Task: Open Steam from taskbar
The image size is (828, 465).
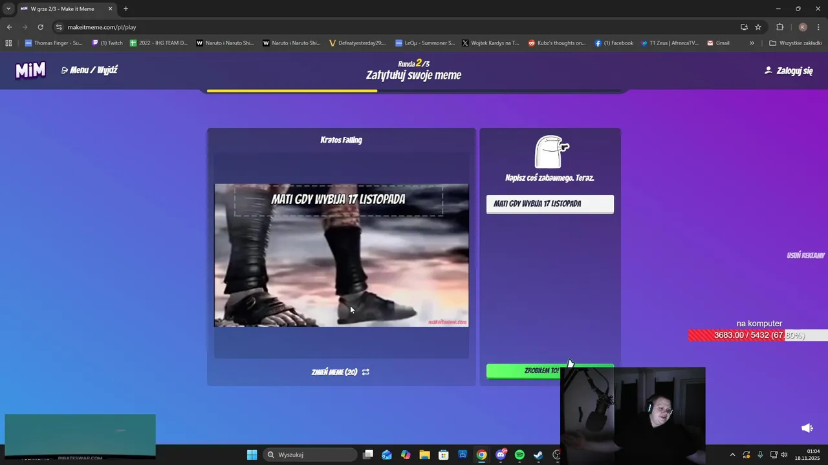Action: [x=538, y=455]
